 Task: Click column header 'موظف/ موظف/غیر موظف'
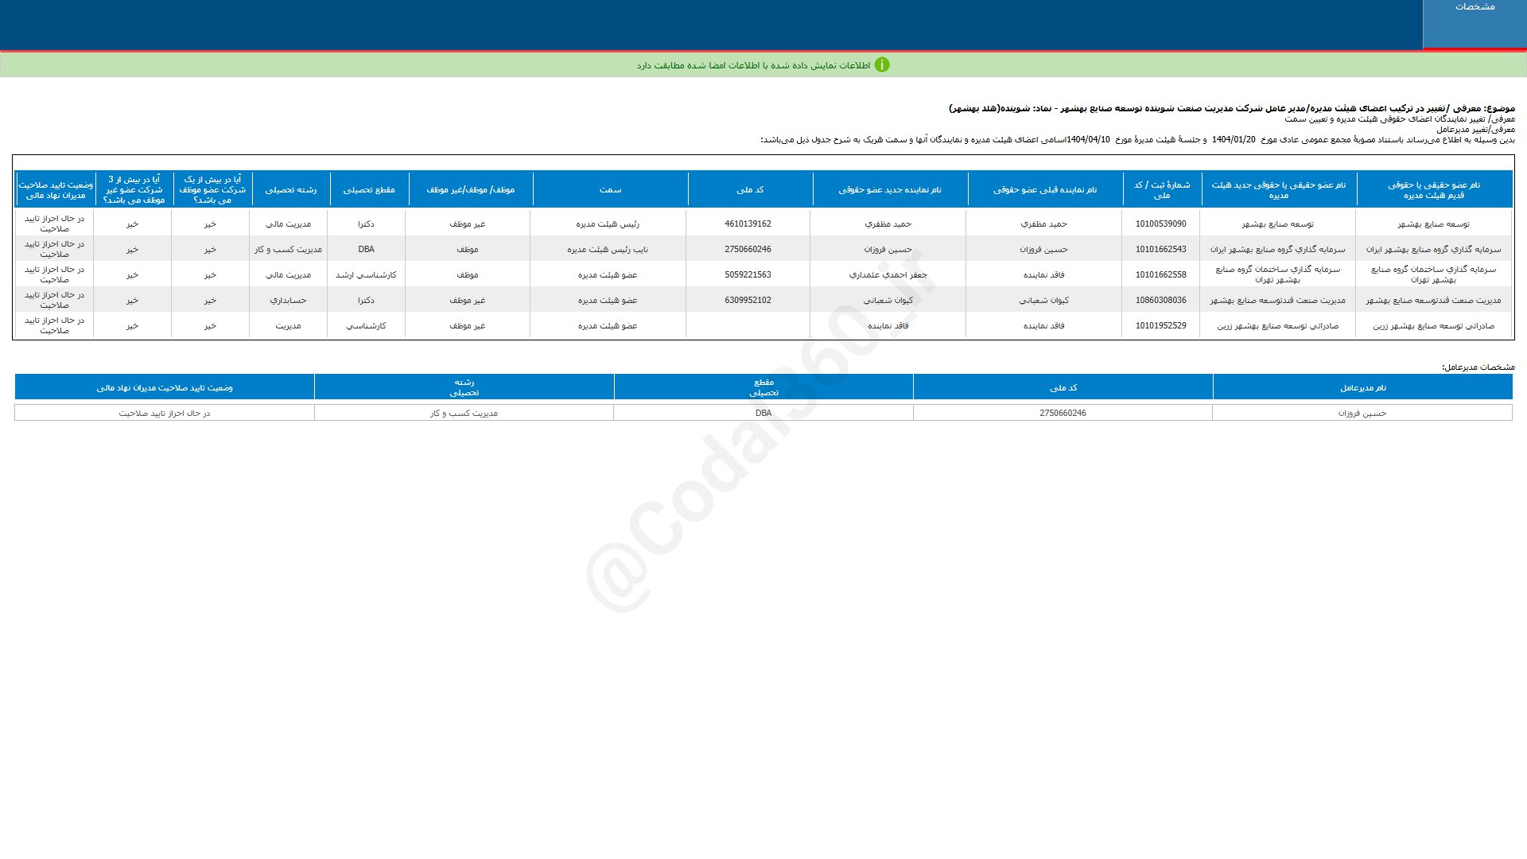point(471,190)
